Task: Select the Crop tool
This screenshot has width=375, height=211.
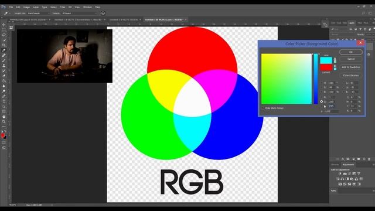Action: click(4, 45)
